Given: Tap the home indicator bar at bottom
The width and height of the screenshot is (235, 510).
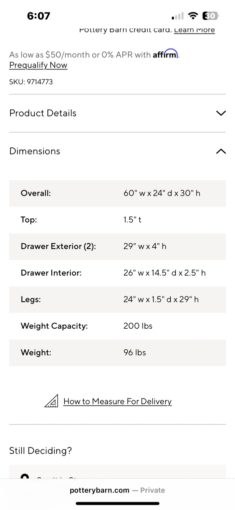Looking at the screenshot, I should coord(117,503).
